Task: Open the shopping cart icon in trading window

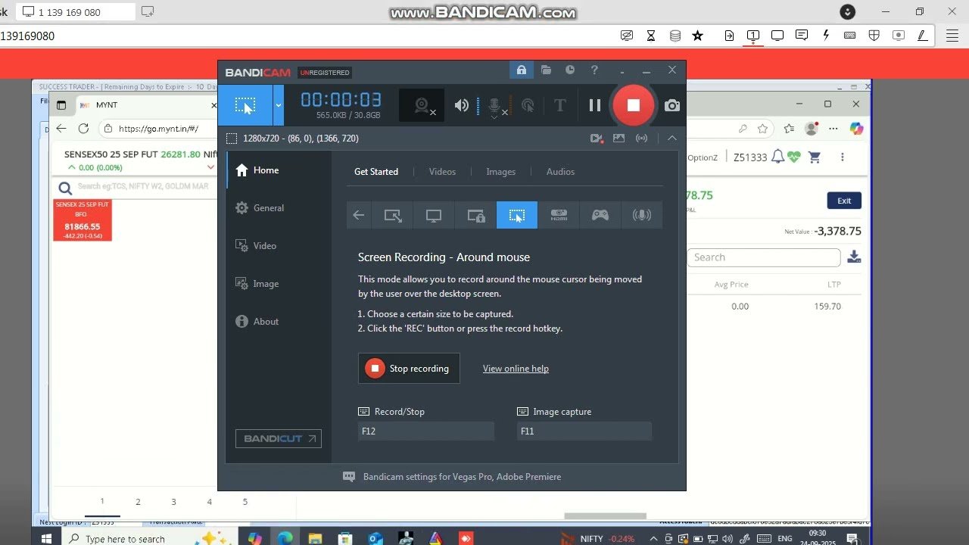Action: pos(815,157)
